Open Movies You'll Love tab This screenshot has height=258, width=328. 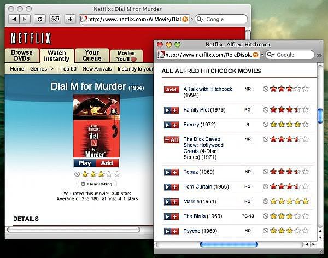126,56
